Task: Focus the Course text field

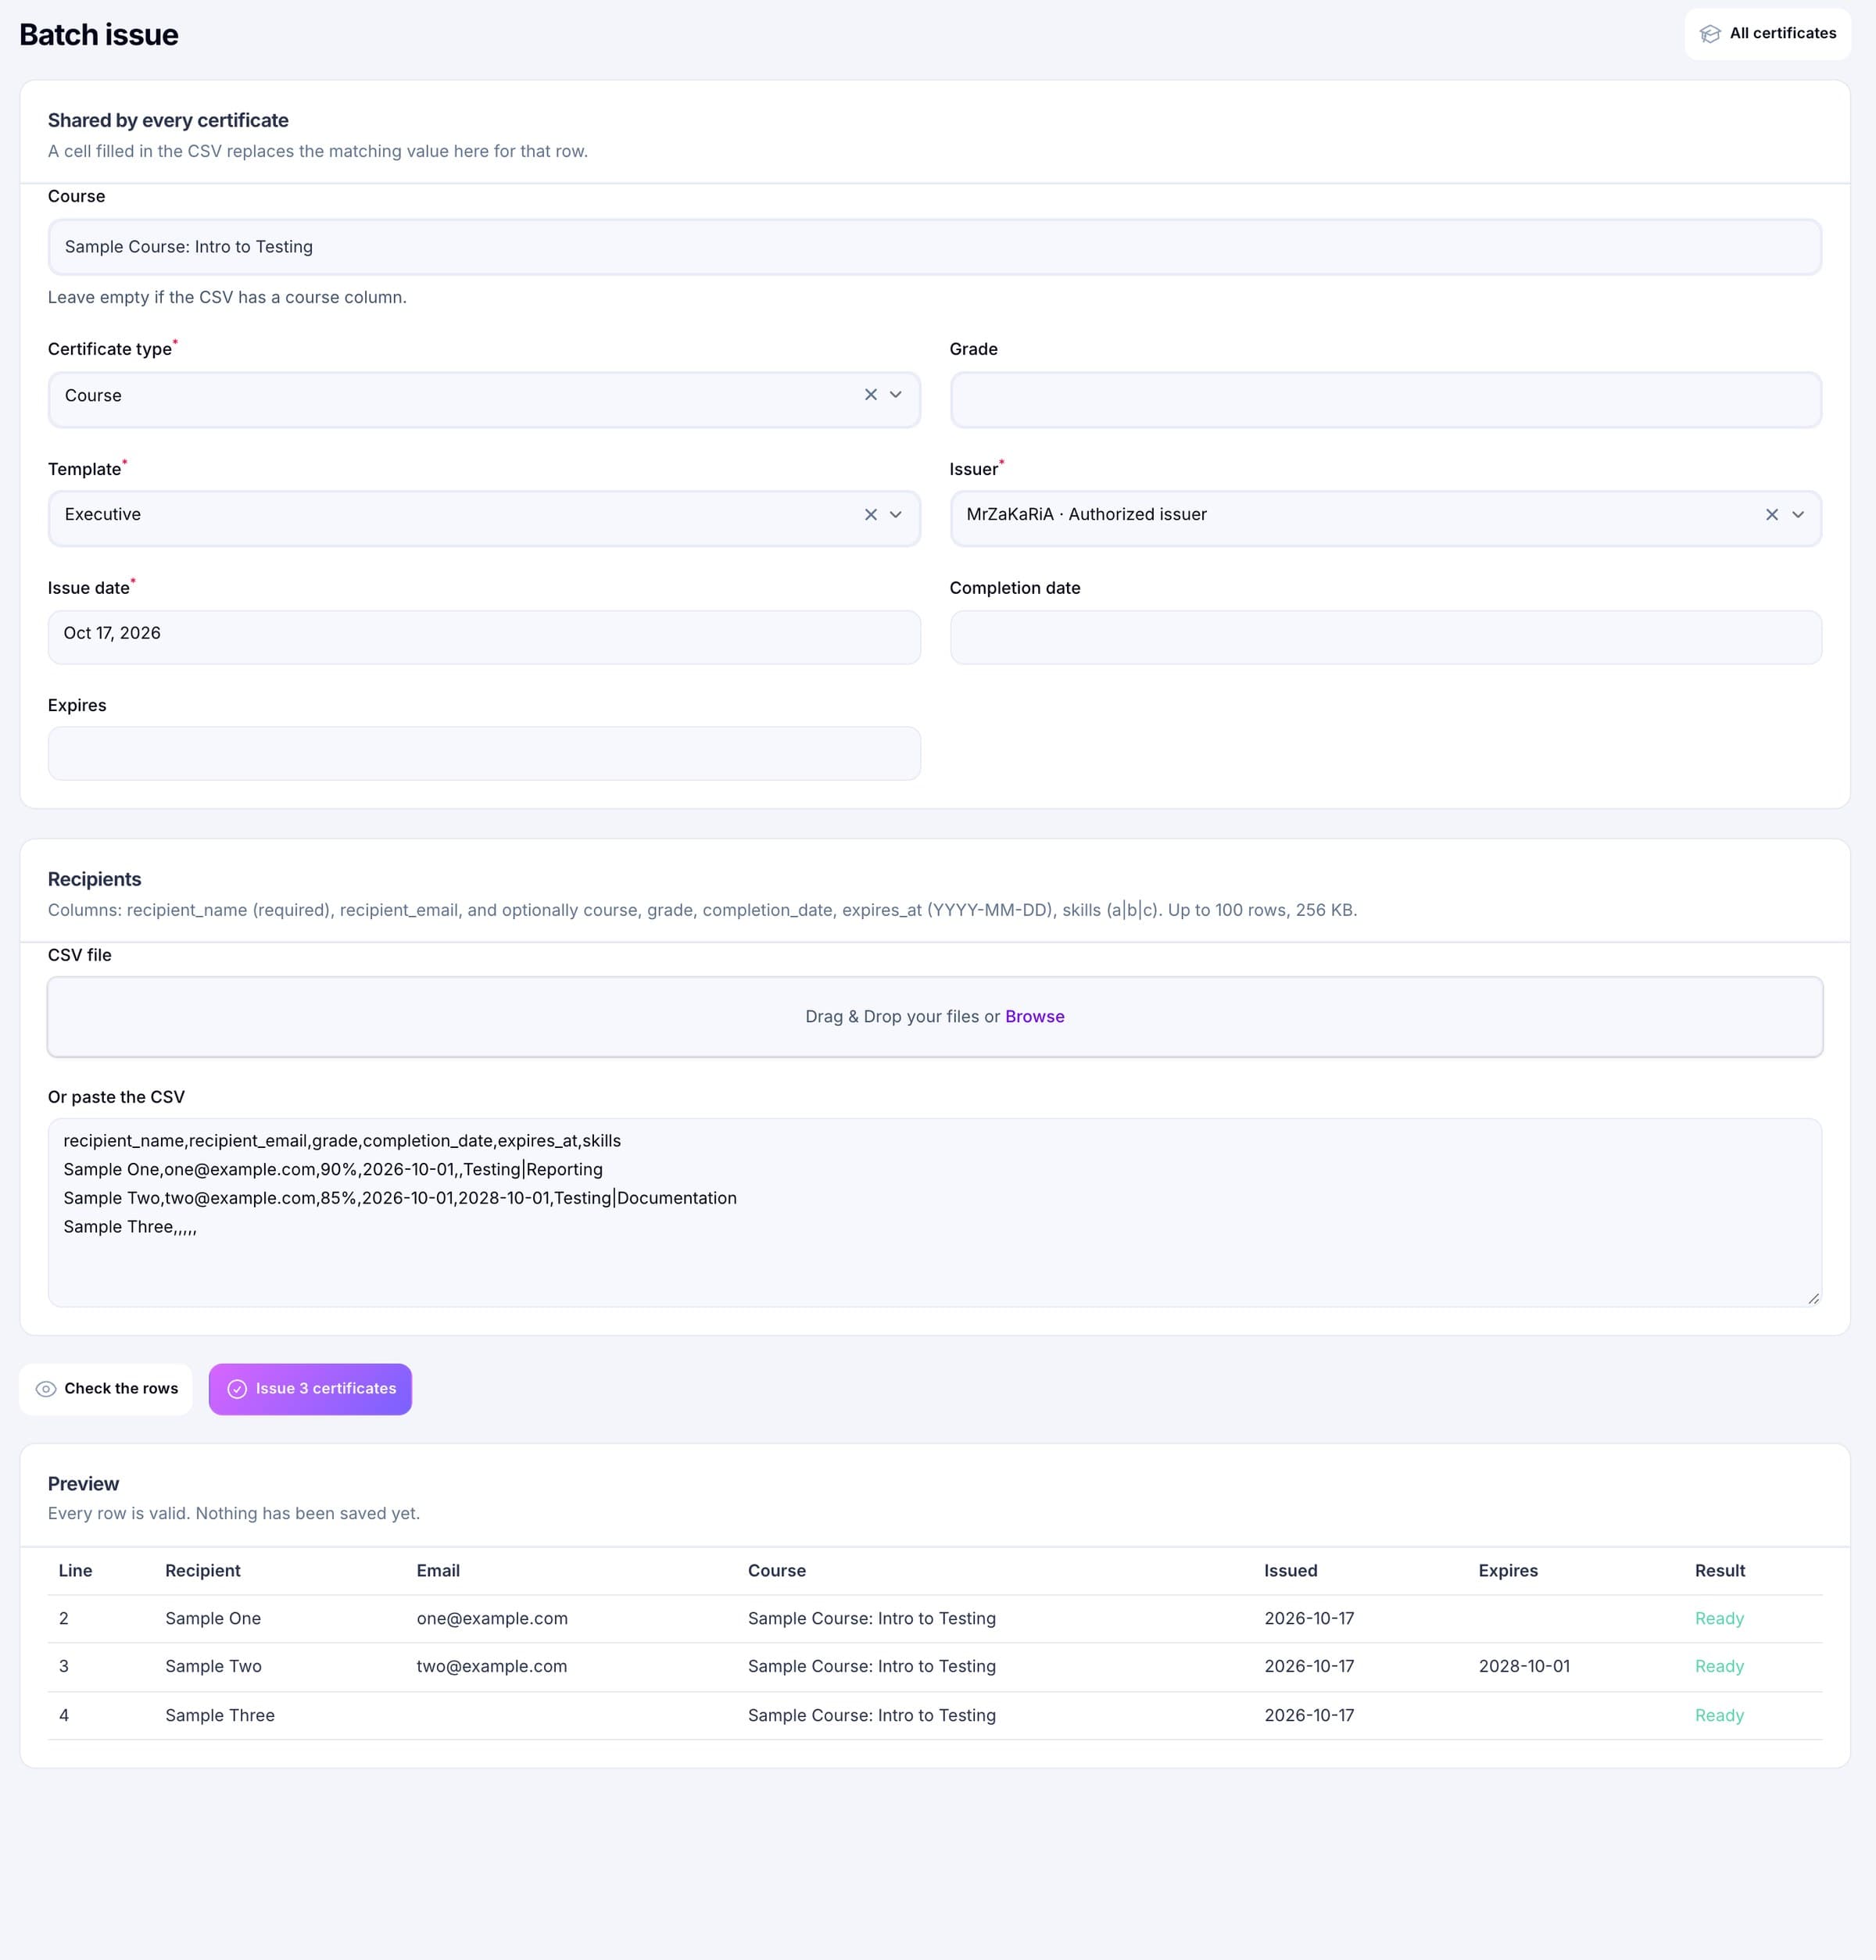Action: 934,247
